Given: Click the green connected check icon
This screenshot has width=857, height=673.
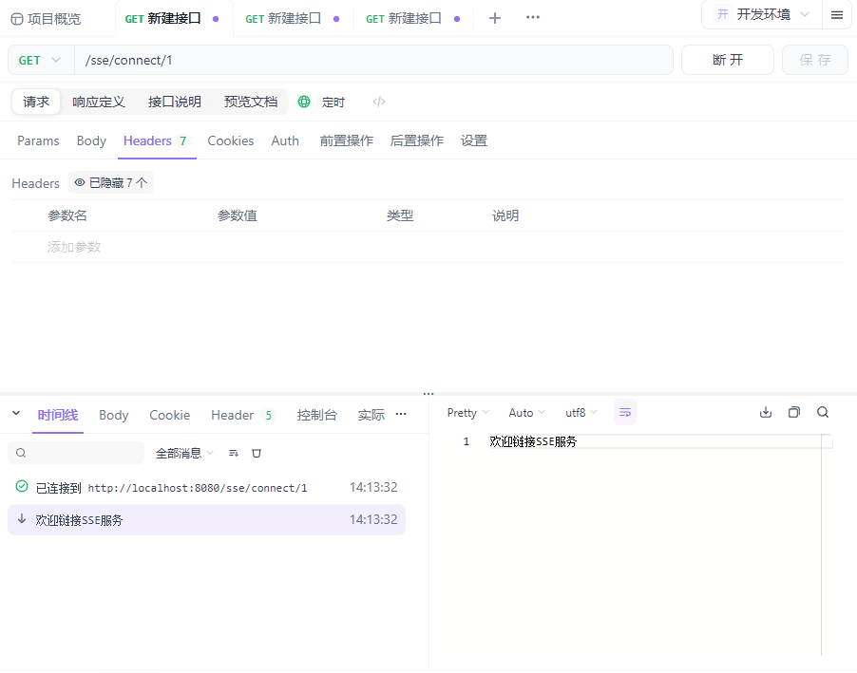Looking at the screenshot, I should click(x=22, y=486).
